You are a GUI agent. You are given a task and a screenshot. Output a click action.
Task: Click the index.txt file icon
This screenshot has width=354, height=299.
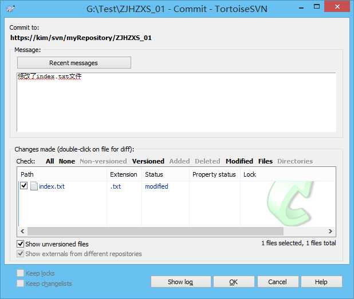(x=34, y=186)
